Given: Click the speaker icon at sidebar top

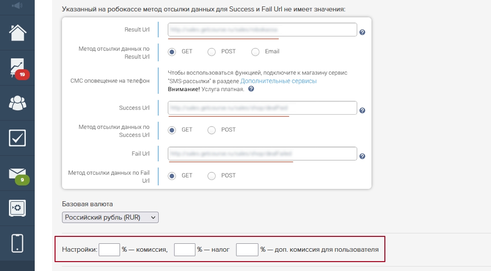Looking at the screenshot, I should (17, 6).
